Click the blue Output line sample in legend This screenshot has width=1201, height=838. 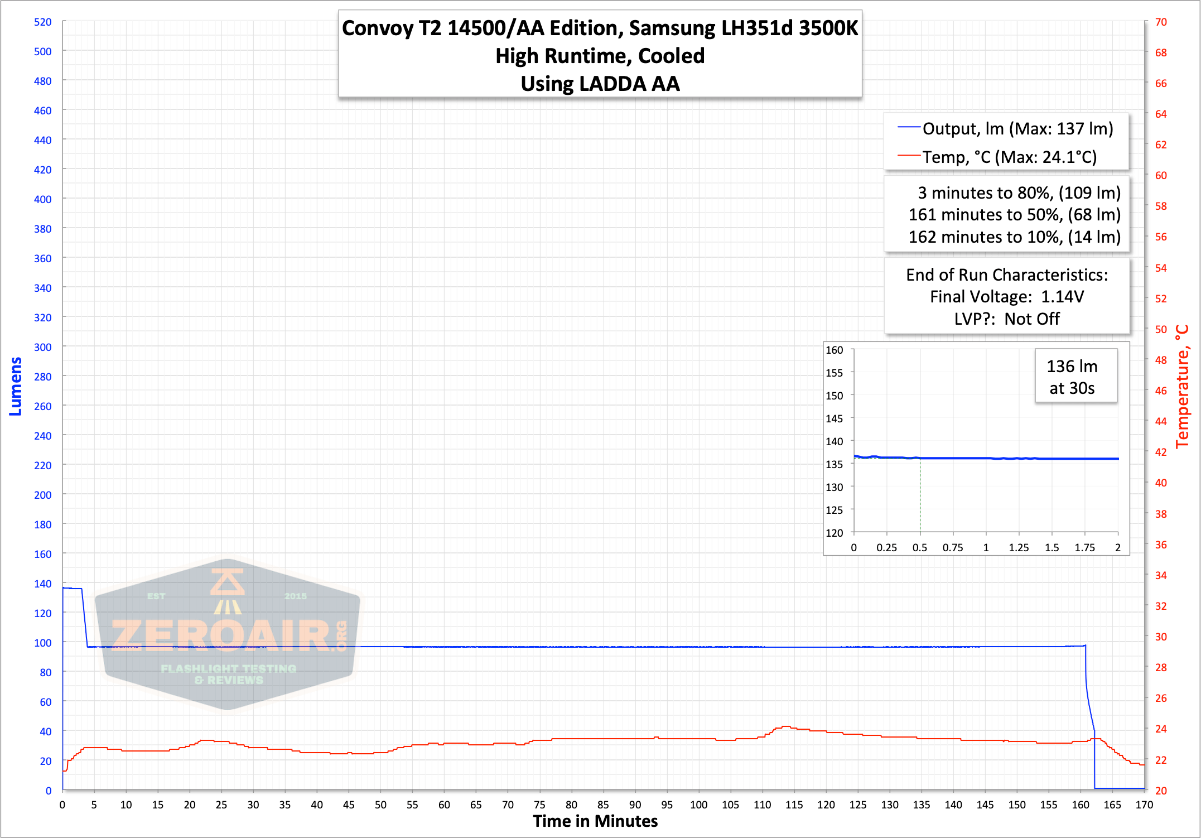coord(909,128)
